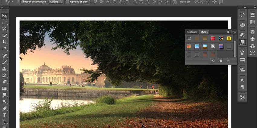This screenshot has width=257, height=128.
Task: Apply the red style swatch
Action: click(x=213, y=38)
